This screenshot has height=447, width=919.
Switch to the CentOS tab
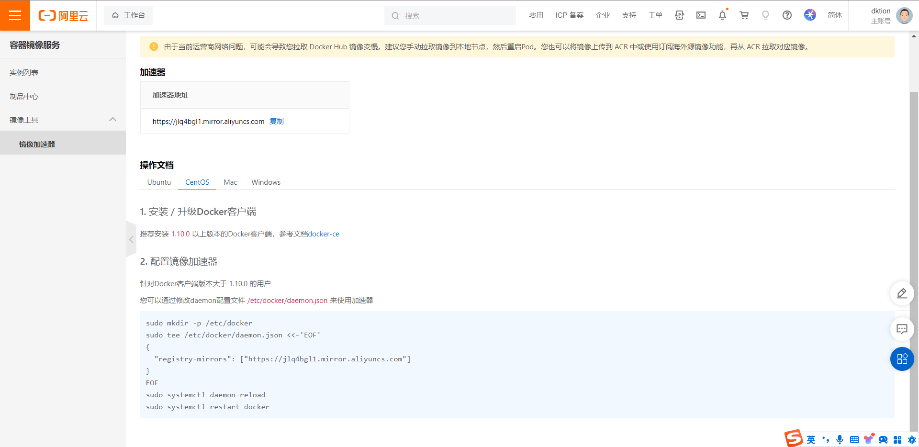pyautogui.click(x=197, y=182)
